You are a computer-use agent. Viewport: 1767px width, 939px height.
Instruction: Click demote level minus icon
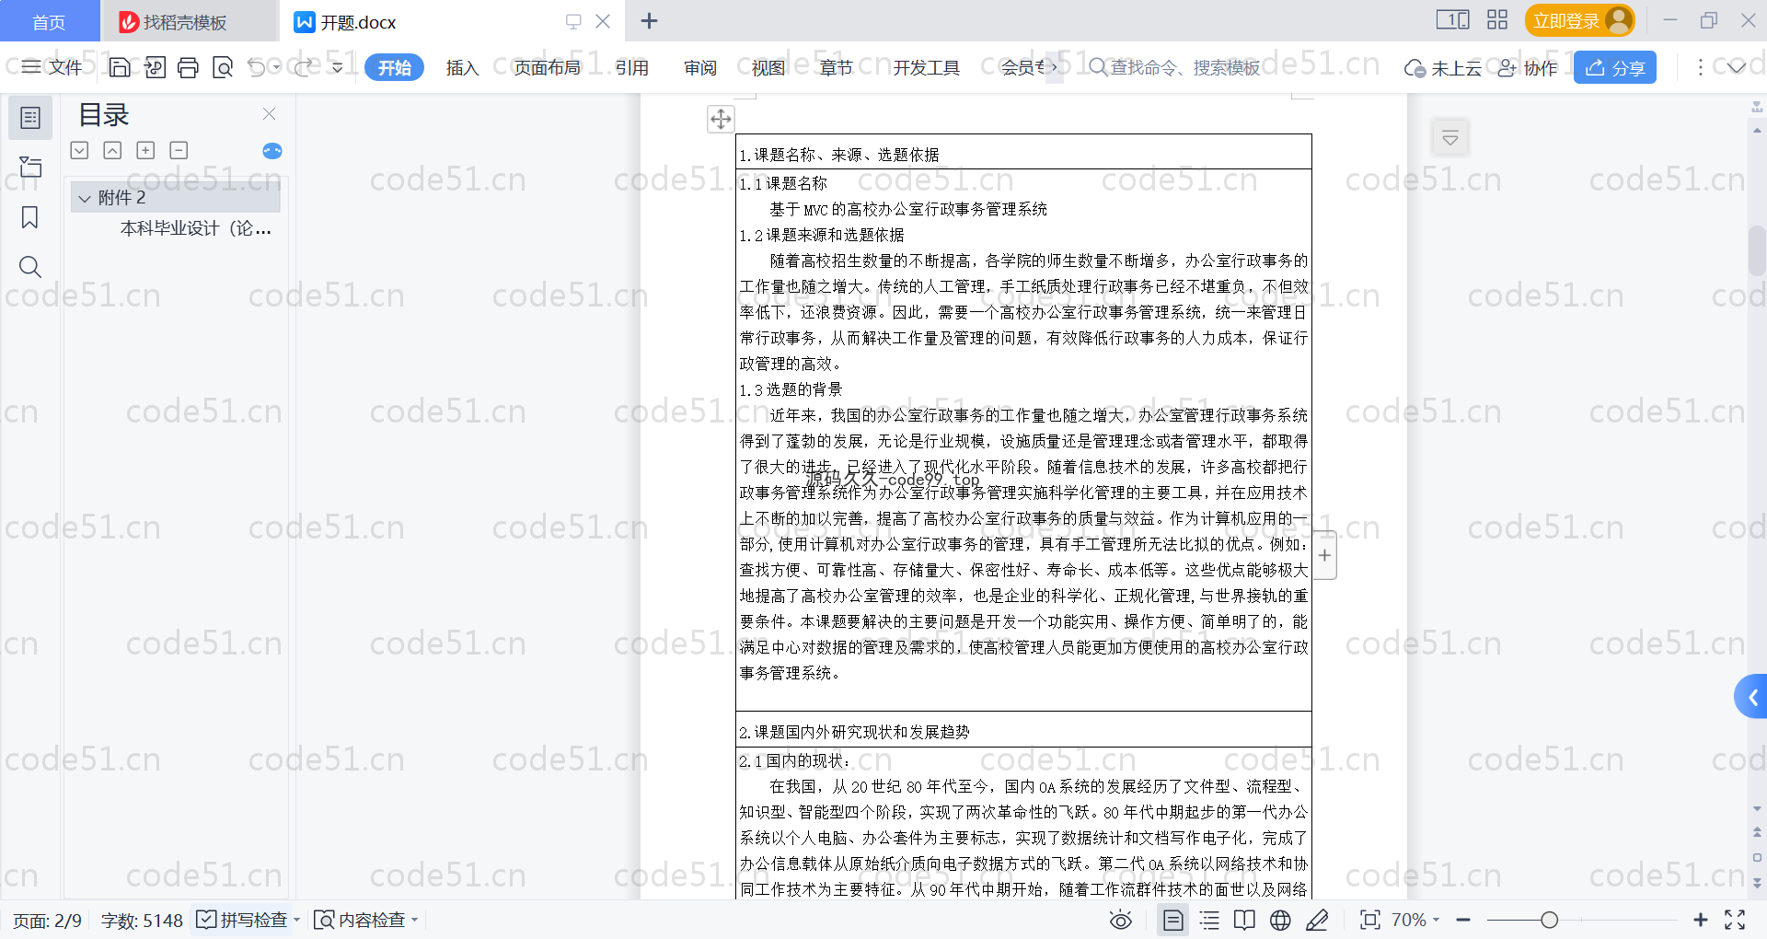click(179, 150)
